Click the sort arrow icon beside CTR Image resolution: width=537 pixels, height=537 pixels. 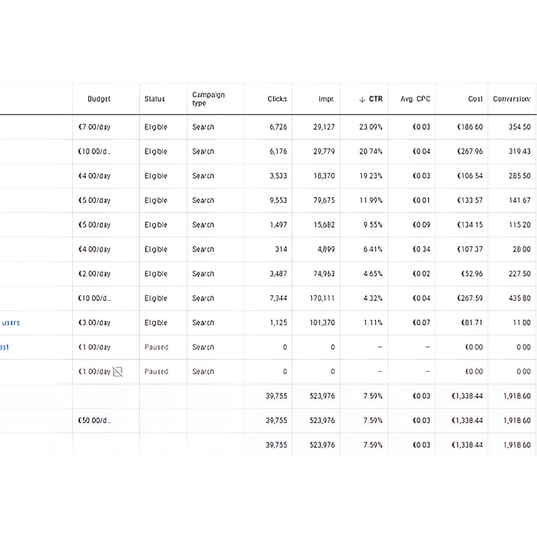click(x=362, y=99)
